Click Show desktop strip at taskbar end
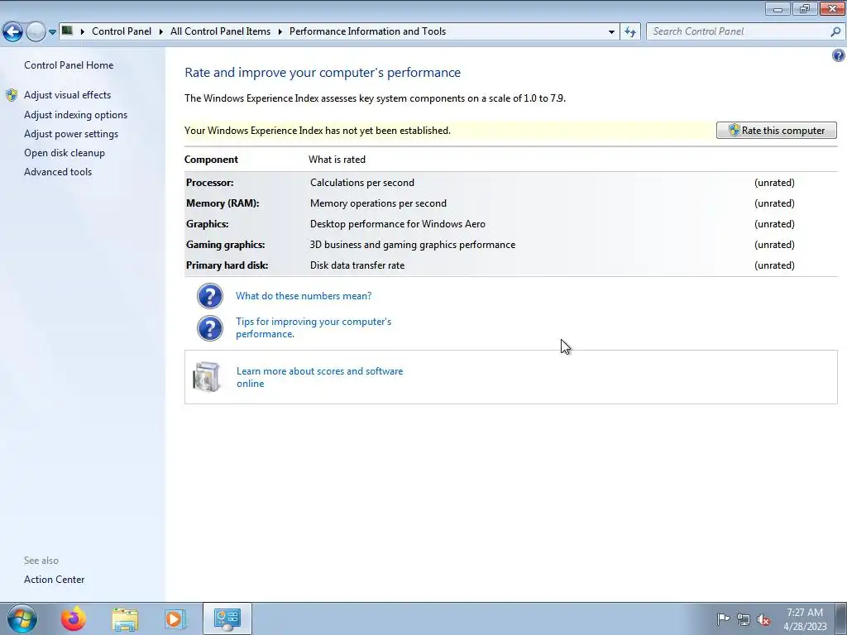This screenshot has height=635, width=847. coord(841,618)
